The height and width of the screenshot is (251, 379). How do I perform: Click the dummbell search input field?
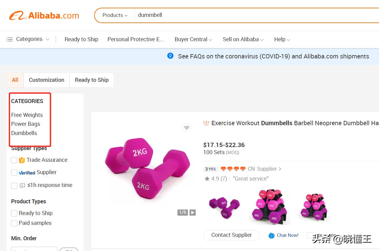[x=247, y=15]
